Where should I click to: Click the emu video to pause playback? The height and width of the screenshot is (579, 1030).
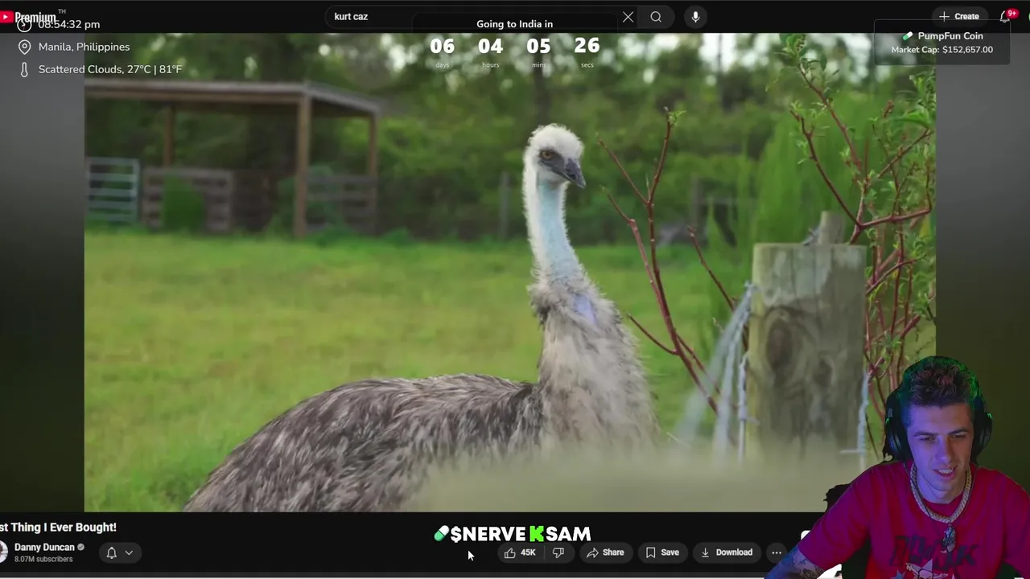[x=509, y=273]
